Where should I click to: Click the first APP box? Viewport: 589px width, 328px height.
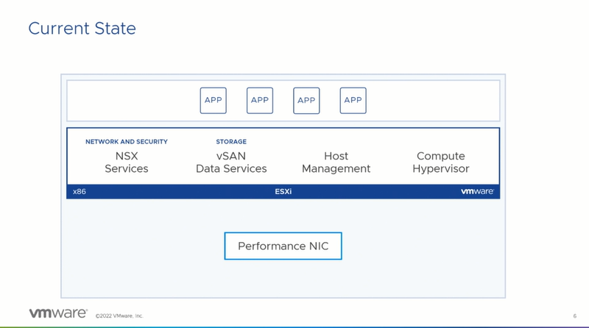213,100
